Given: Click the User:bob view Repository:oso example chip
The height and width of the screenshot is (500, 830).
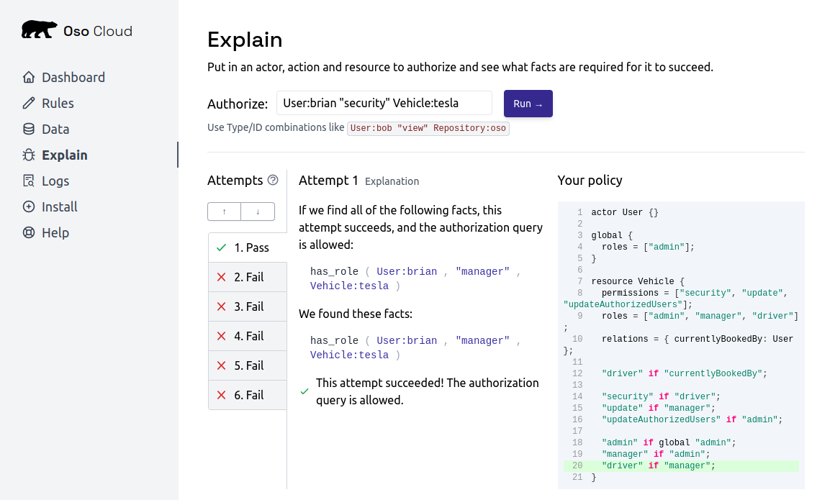Looking at the screenshot, I should tap(428, 128).
